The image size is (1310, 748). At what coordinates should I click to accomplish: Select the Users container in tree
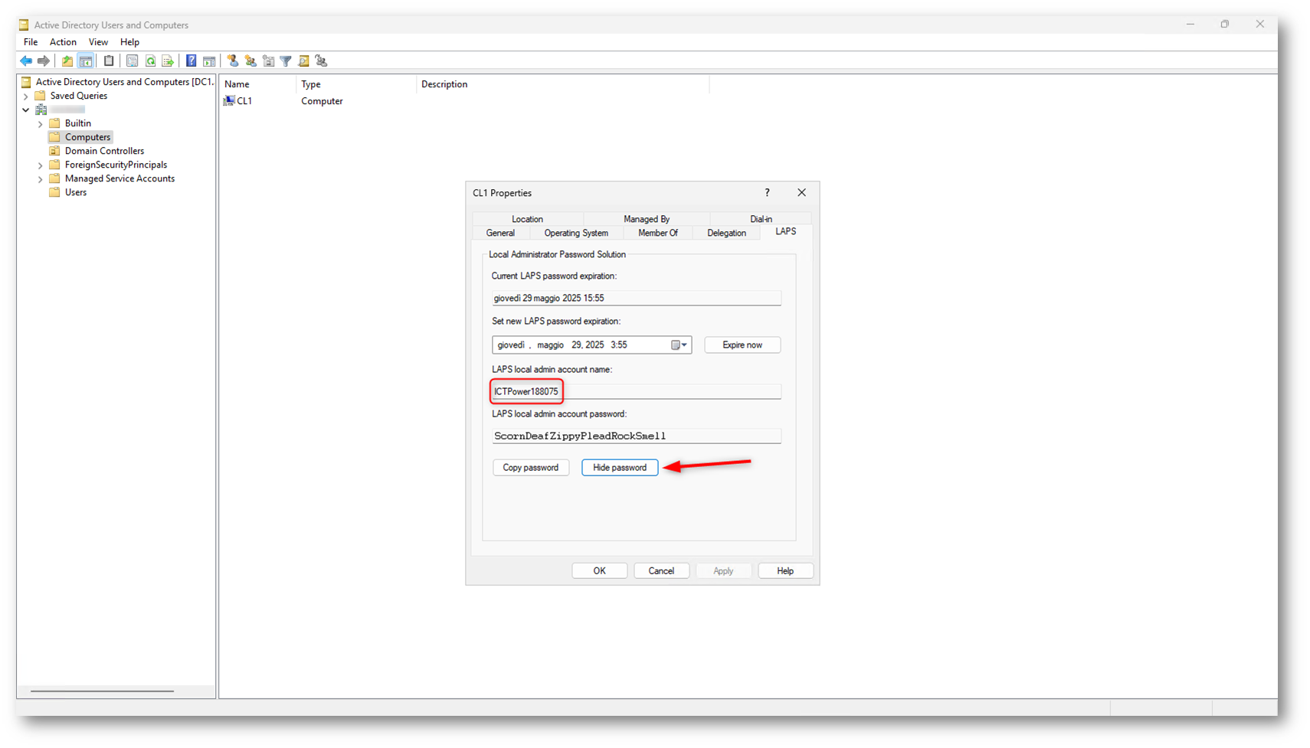[x=76, y=192]
